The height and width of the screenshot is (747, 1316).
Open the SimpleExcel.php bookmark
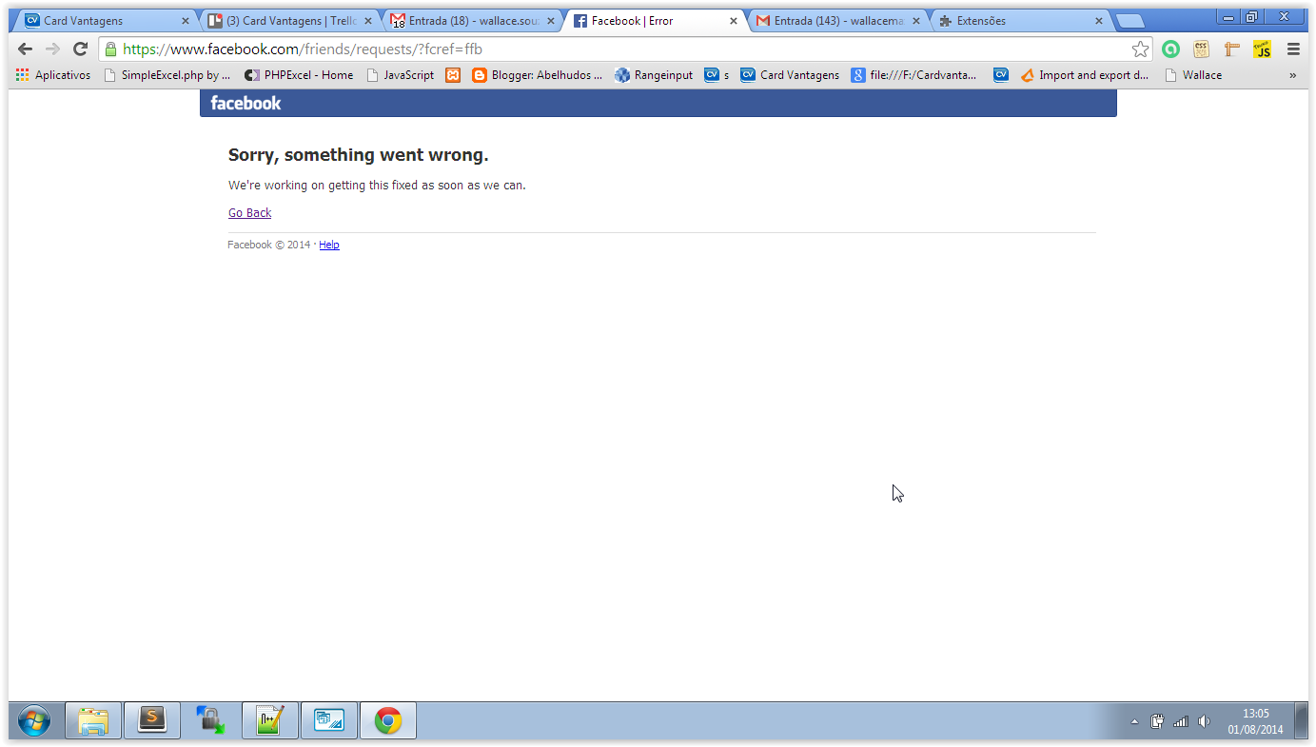click(167, 75)
